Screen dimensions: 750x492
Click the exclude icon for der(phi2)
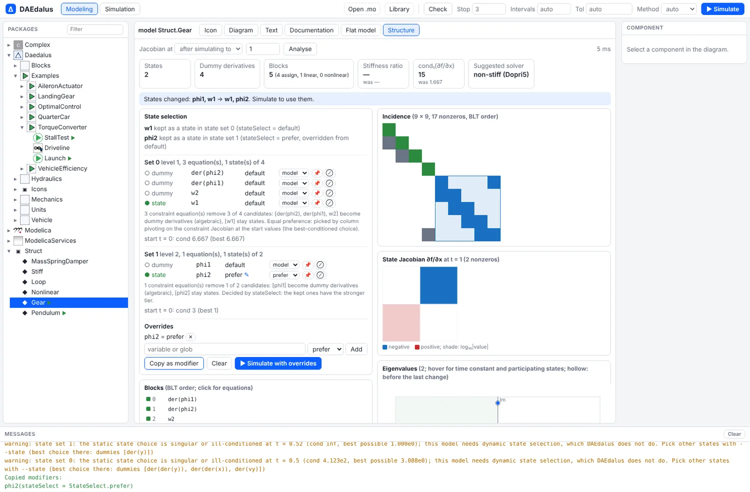pyautogui.click(x=329, y=173)
